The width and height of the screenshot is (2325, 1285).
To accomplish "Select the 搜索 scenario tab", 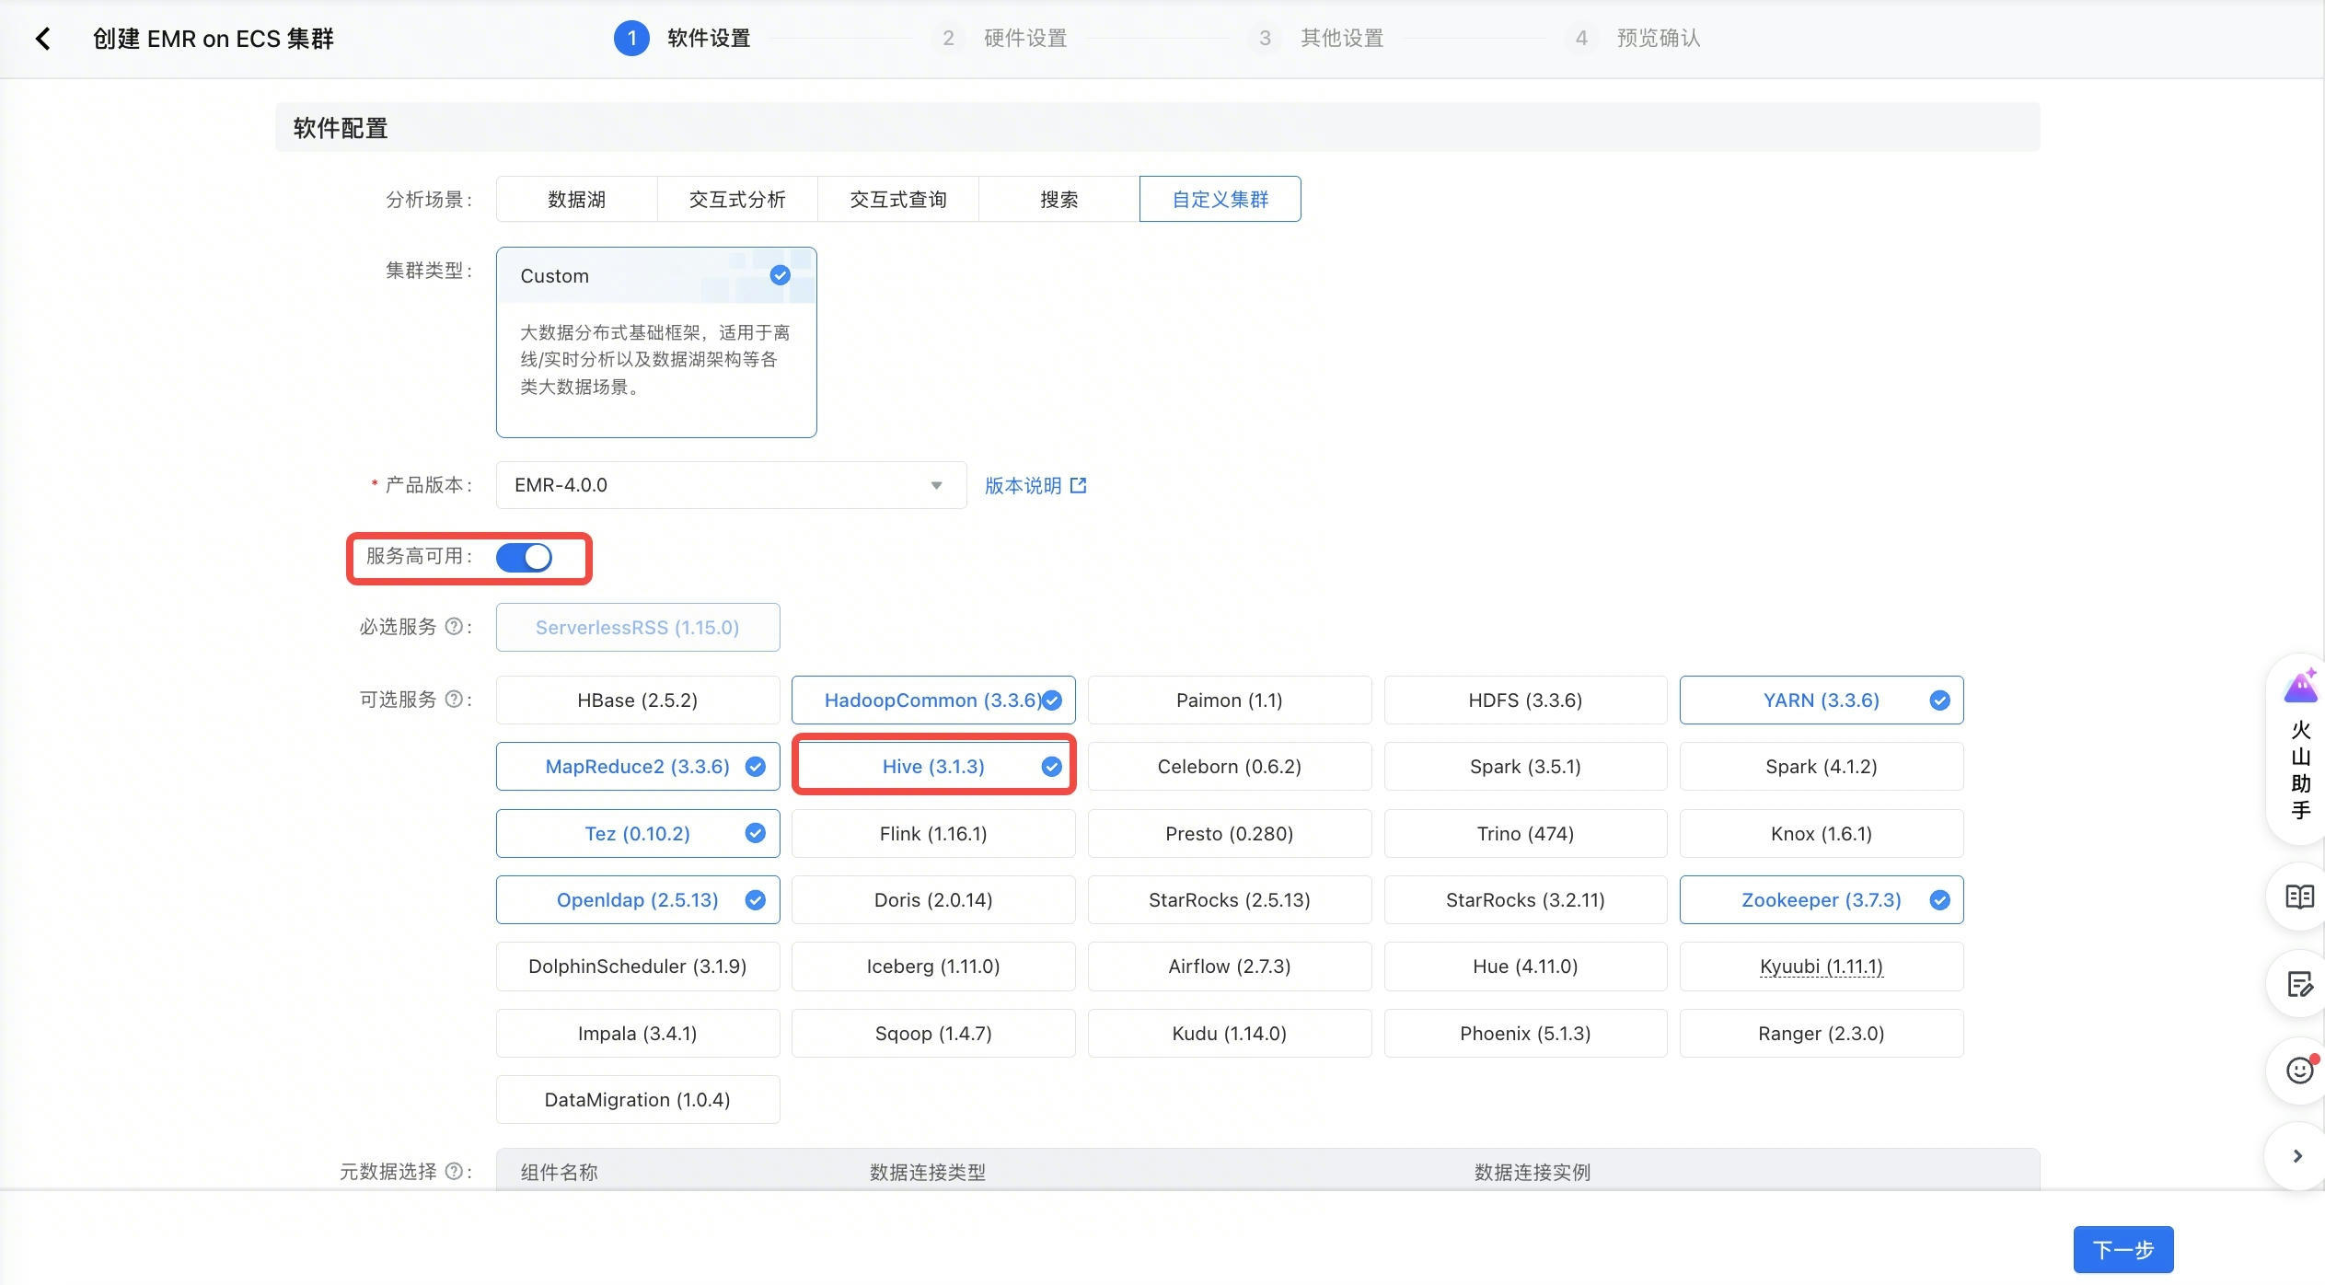I will point(1058,199).
